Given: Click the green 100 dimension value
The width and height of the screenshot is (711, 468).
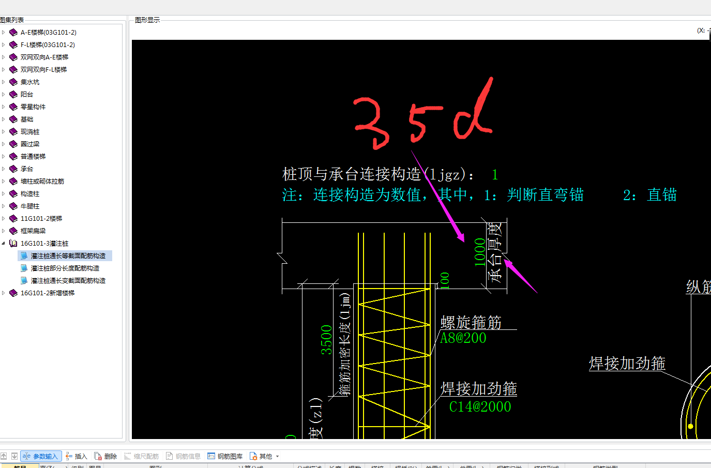Looking at the screenshot, I should point(444,280).
